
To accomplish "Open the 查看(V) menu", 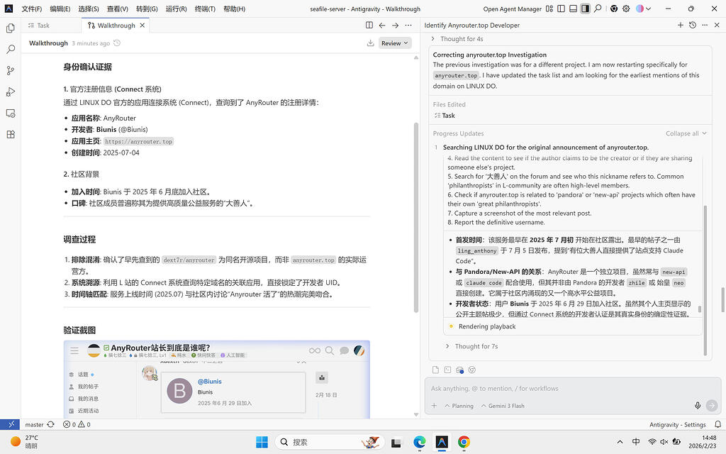I will coord(117,9).
